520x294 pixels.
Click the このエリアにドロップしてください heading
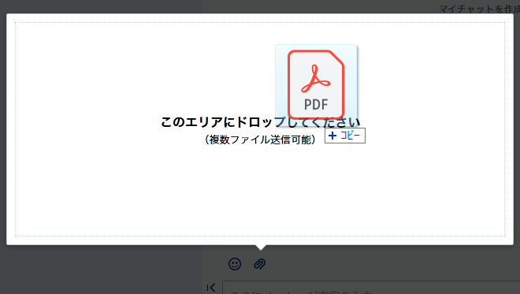click(260, 122)
